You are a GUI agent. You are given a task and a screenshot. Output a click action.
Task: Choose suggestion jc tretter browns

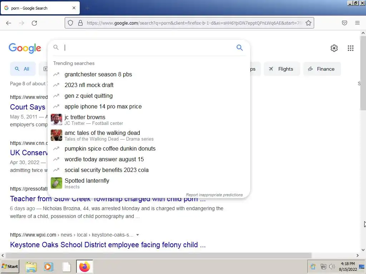[149, 120]
